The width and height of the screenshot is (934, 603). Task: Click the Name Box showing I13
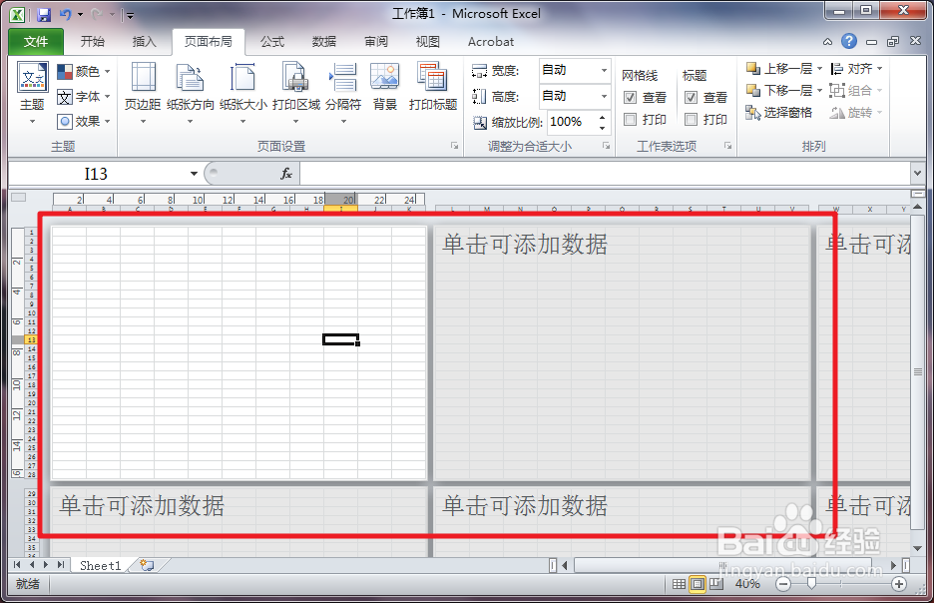click(96, 174)
